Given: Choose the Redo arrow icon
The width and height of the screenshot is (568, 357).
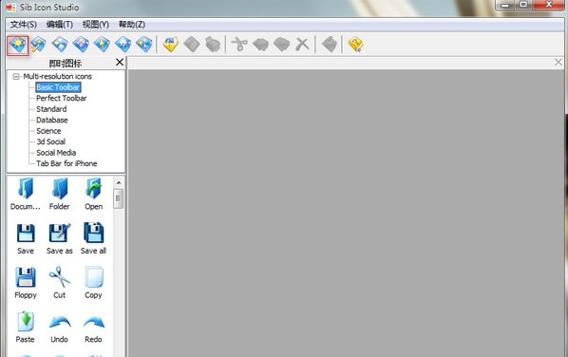Looking at the screenshot, I should pyautogui.click(x=93, y=328).
